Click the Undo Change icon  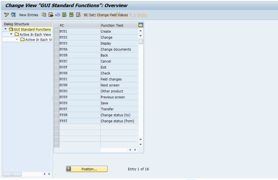(58, 15)
